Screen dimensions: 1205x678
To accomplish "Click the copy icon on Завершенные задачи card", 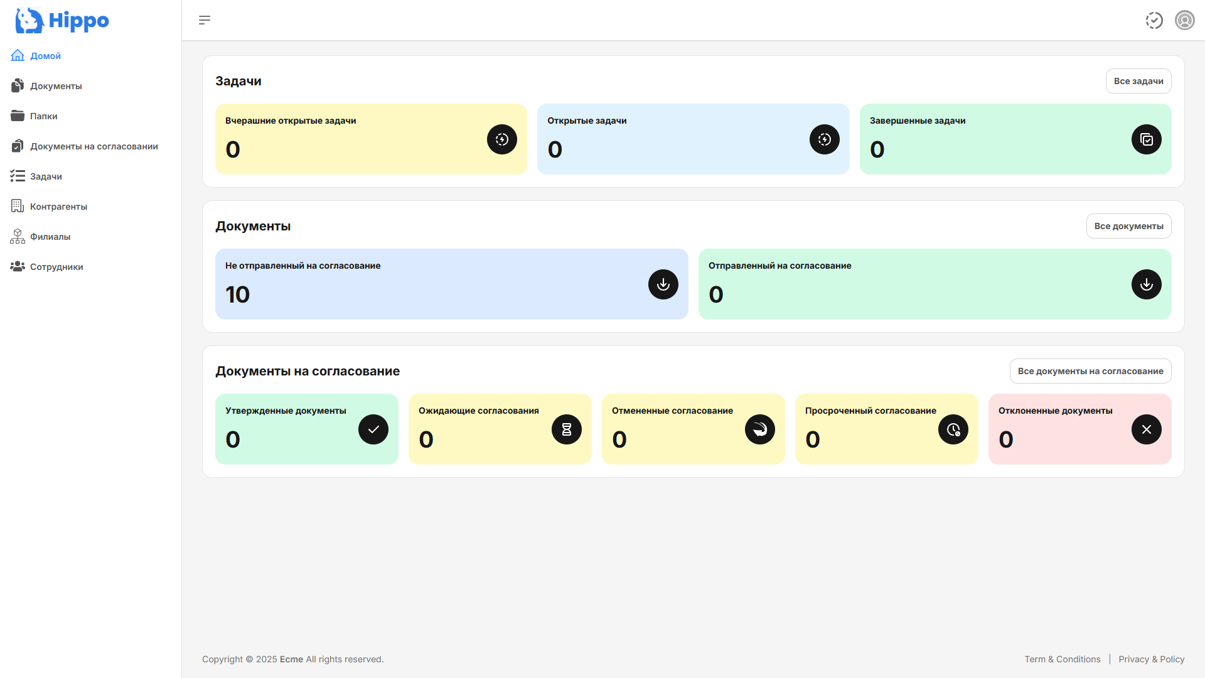I will (1146, 139).
